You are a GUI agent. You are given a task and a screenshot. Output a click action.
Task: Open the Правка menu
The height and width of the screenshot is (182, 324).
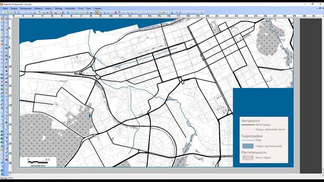pyautogui.click(x=14, y=9)
